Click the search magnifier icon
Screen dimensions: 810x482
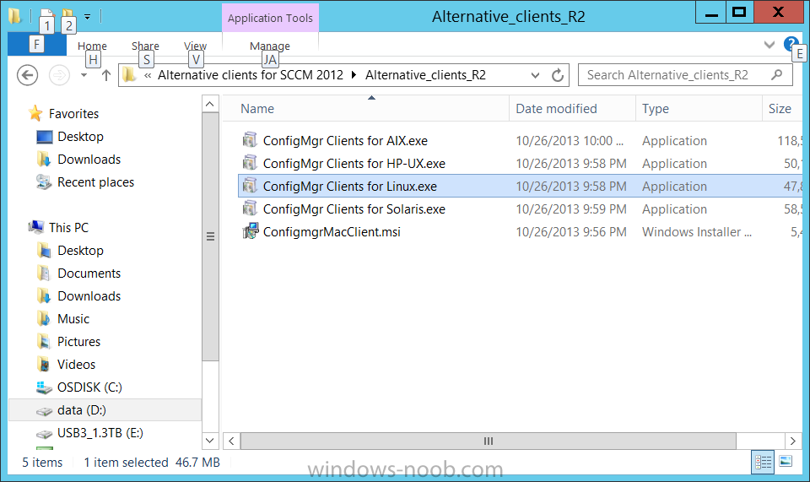[776, 75]
